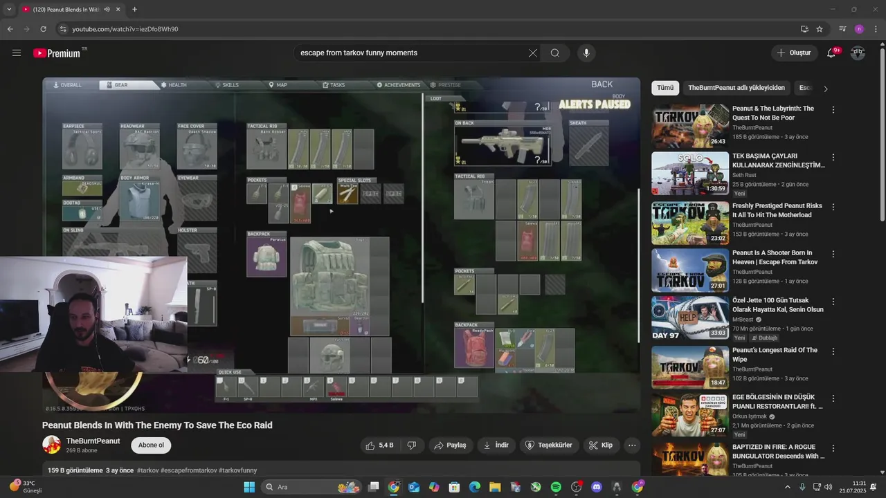Click the Paylaş share button
Screen dimensions: 886x498
pyautogui.click(x=450, y=445)
